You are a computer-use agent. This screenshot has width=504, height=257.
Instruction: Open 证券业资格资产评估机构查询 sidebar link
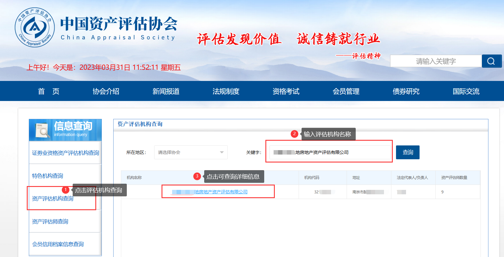[x=65, y=153]
